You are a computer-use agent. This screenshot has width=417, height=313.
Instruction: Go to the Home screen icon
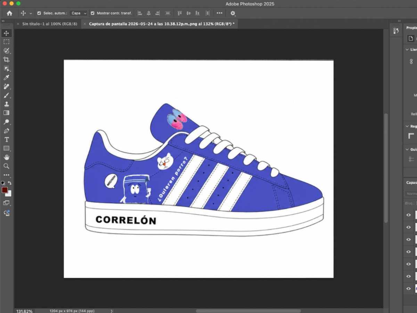click(9, 13)
